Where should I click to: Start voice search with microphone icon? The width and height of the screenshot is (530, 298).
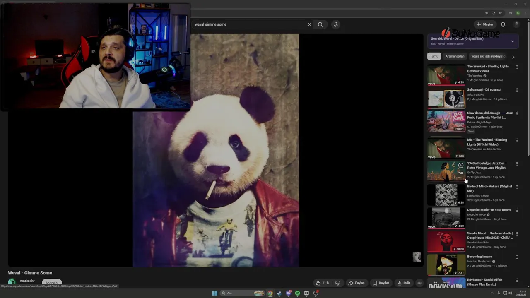(x=336, y=24)
